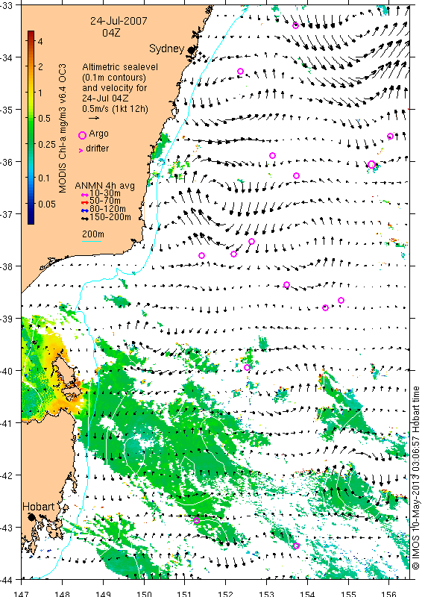
Task: Click the '200m' isobath label
Action: pyautogui.click(x=93, y=234)
